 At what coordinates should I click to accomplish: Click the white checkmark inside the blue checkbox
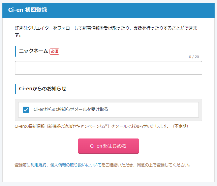point(26,110)
